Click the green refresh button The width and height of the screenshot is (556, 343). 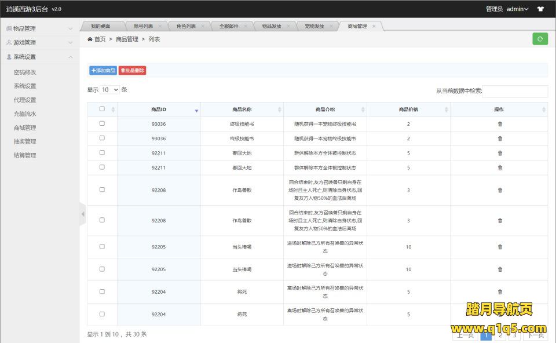pyautogui.click(x=540, y=39)
